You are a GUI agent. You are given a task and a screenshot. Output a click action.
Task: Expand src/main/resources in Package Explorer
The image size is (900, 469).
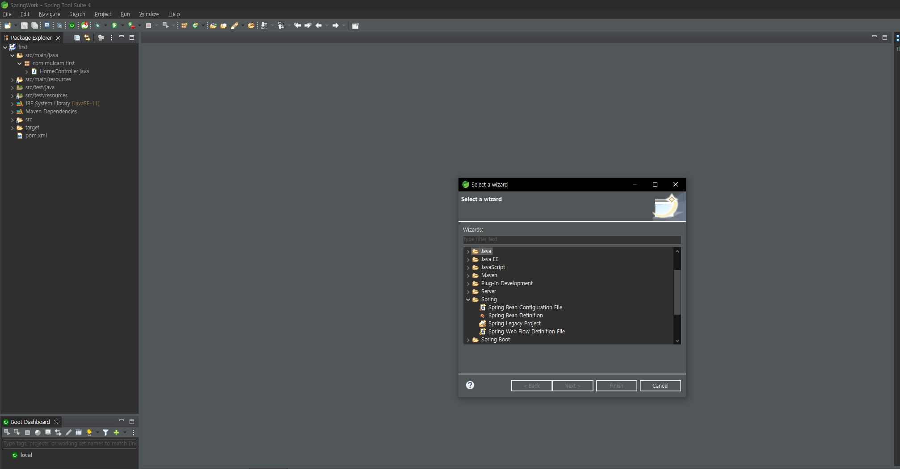coord(12,79)
